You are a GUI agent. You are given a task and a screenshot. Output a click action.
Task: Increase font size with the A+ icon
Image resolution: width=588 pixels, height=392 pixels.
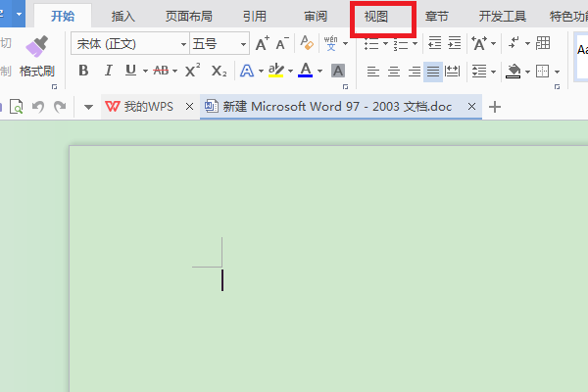point(262,43)
